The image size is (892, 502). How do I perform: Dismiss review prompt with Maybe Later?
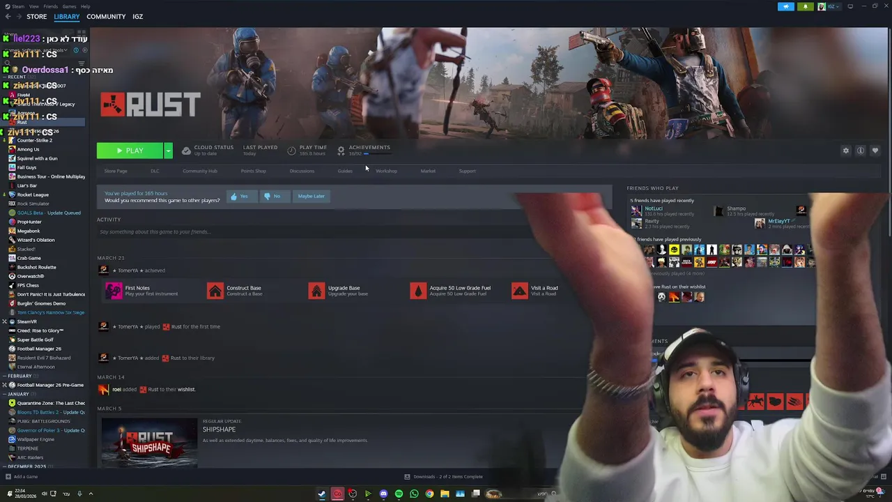tap(311, 197)
